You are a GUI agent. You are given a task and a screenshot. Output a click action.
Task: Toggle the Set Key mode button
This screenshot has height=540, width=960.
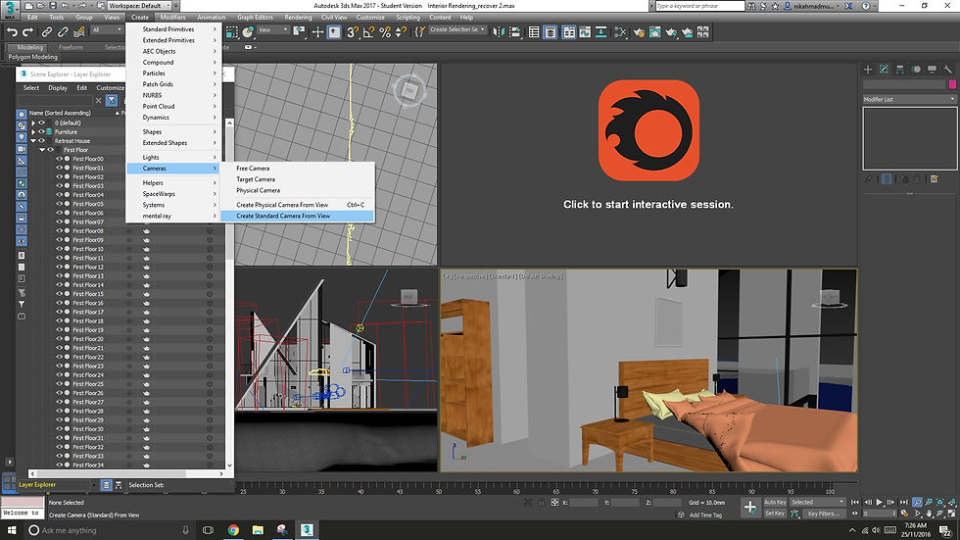click(x=775, y=514)
